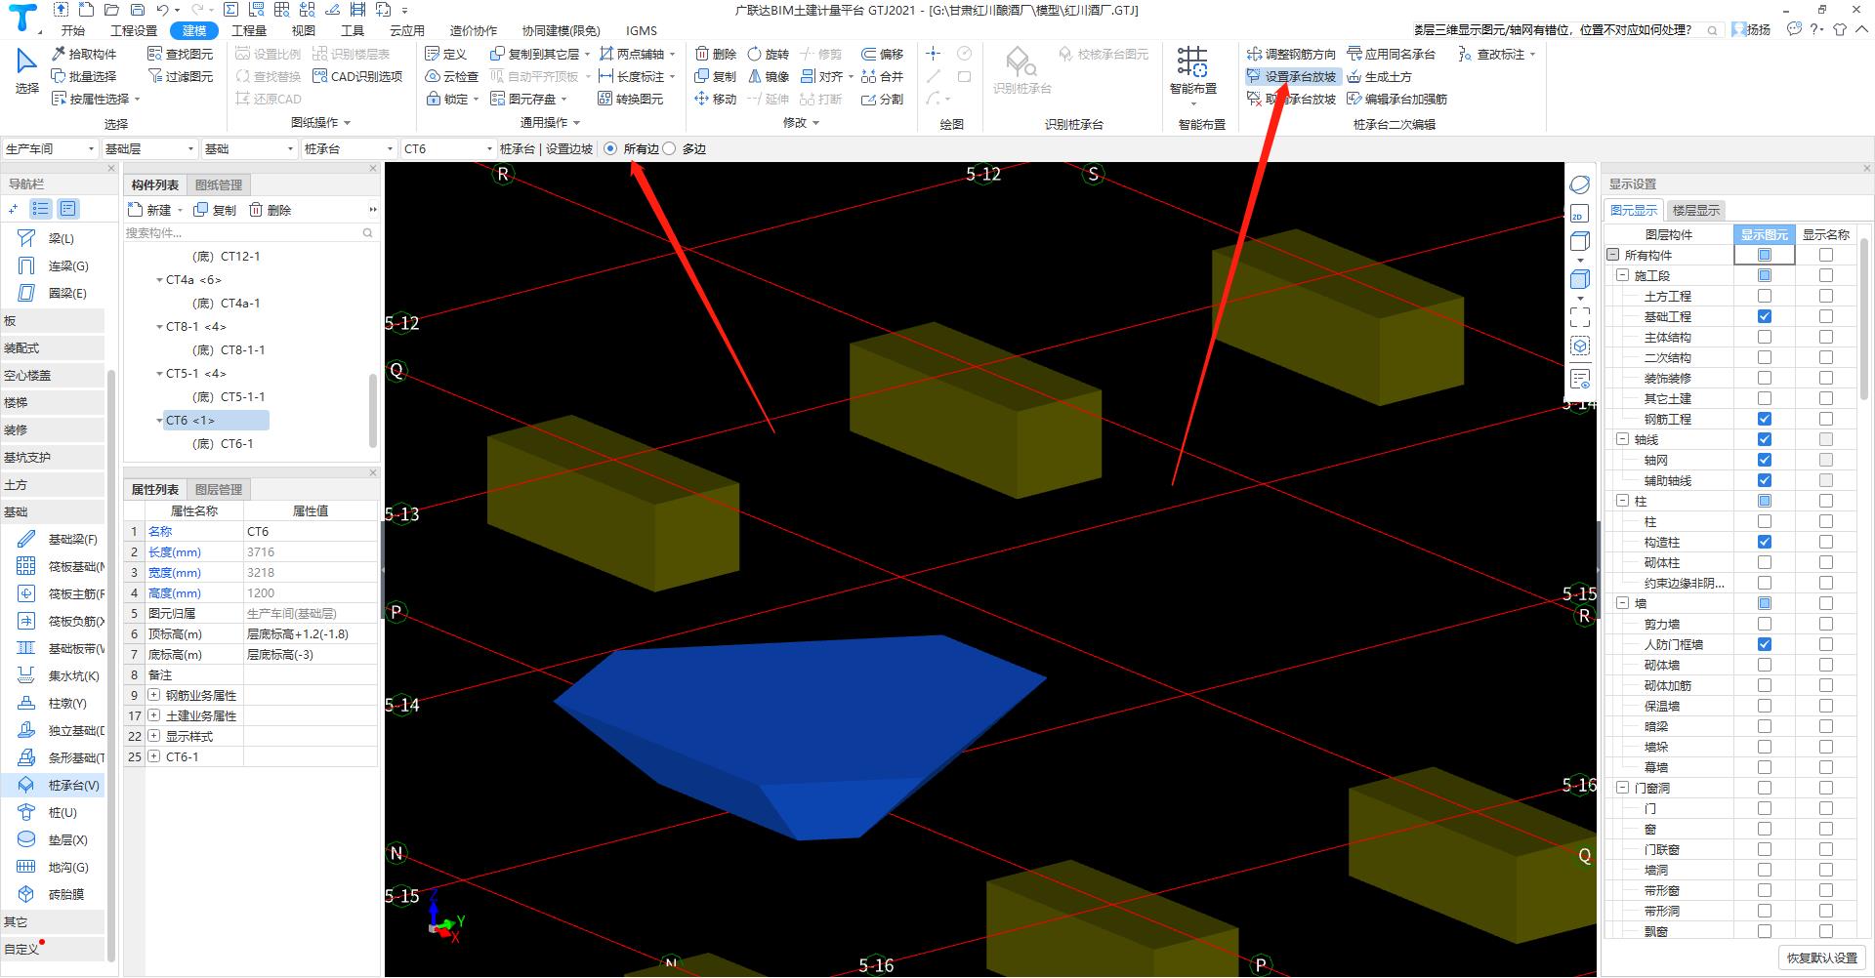Collapse the 施工段 layer group

tap(1623, 275)
